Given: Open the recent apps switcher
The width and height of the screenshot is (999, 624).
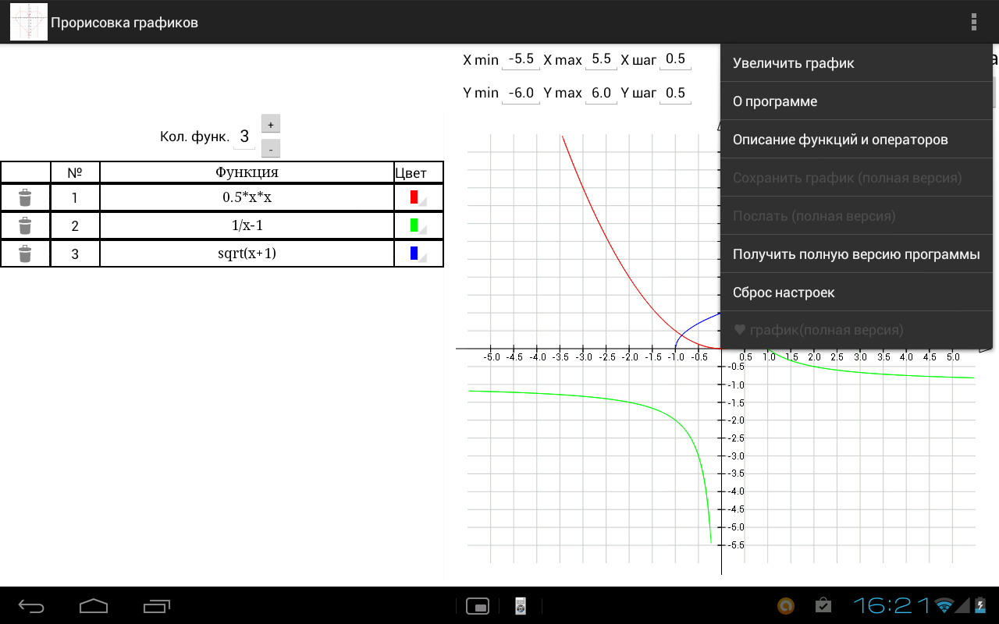Looking at the screenshot, I should tap(156, 606).
